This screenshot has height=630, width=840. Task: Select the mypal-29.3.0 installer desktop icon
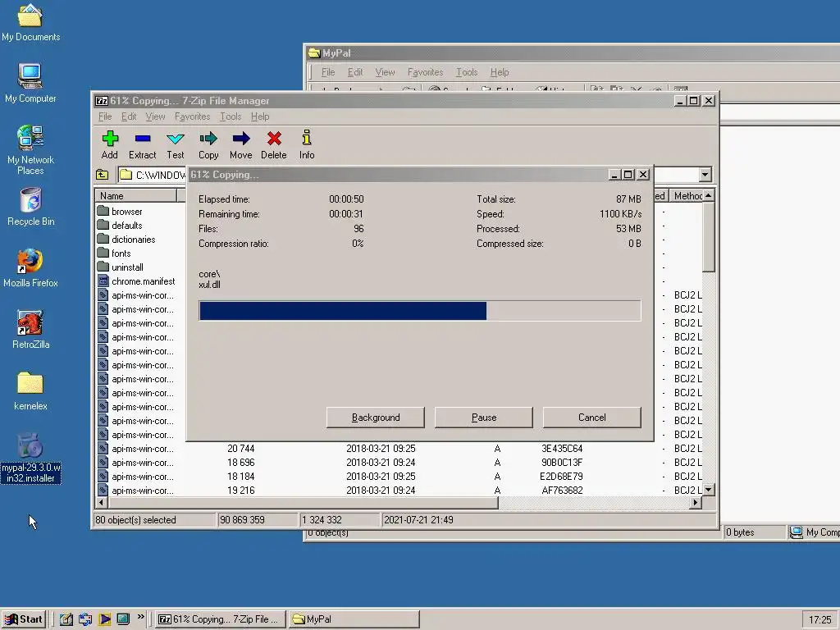30,458
